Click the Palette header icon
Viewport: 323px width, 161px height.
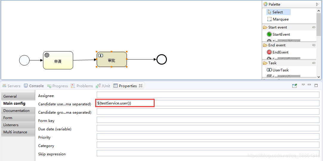(265, 4)
